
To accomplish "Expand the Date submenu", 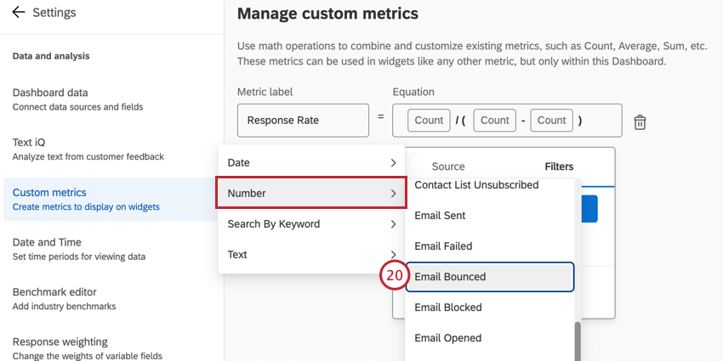I will click(311, 162).
